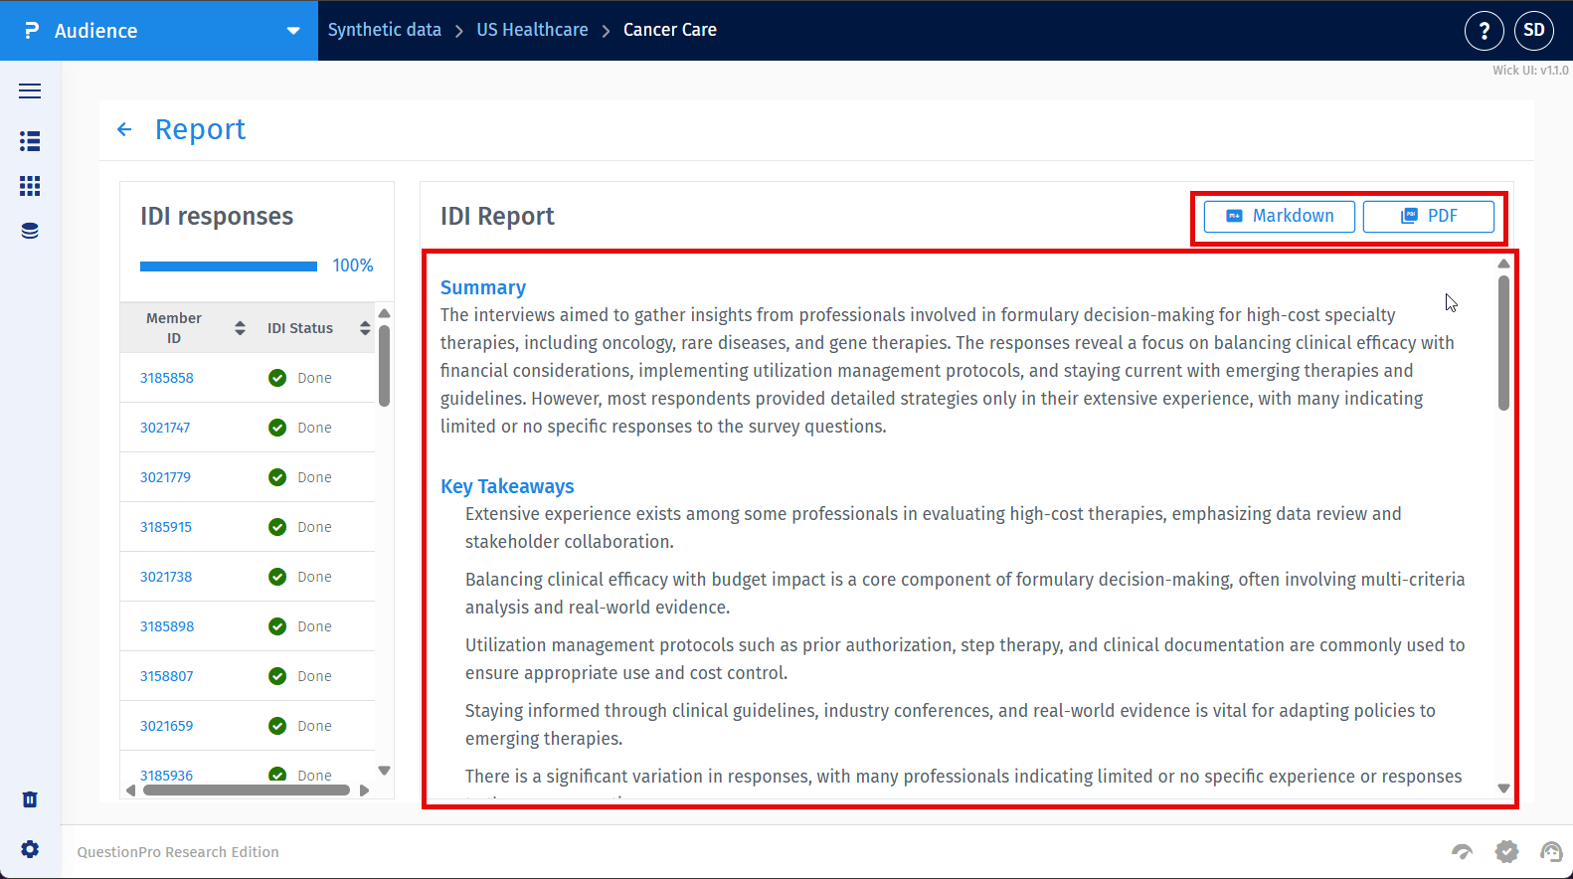Click the IDI report vertical scrollbar thumb

(x=1503, y=342)
